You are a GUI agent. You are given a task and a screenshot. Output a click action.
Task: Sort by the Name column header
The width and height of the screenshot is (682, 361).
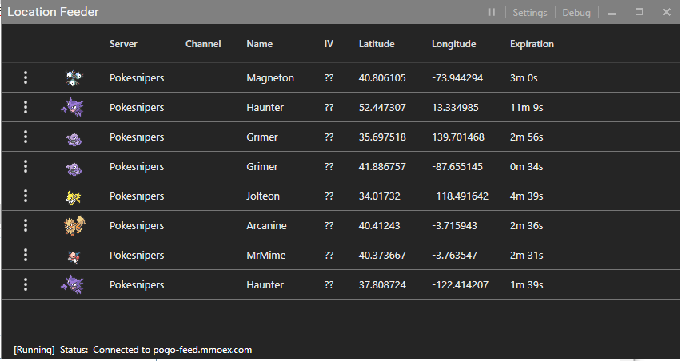[260, 44]
